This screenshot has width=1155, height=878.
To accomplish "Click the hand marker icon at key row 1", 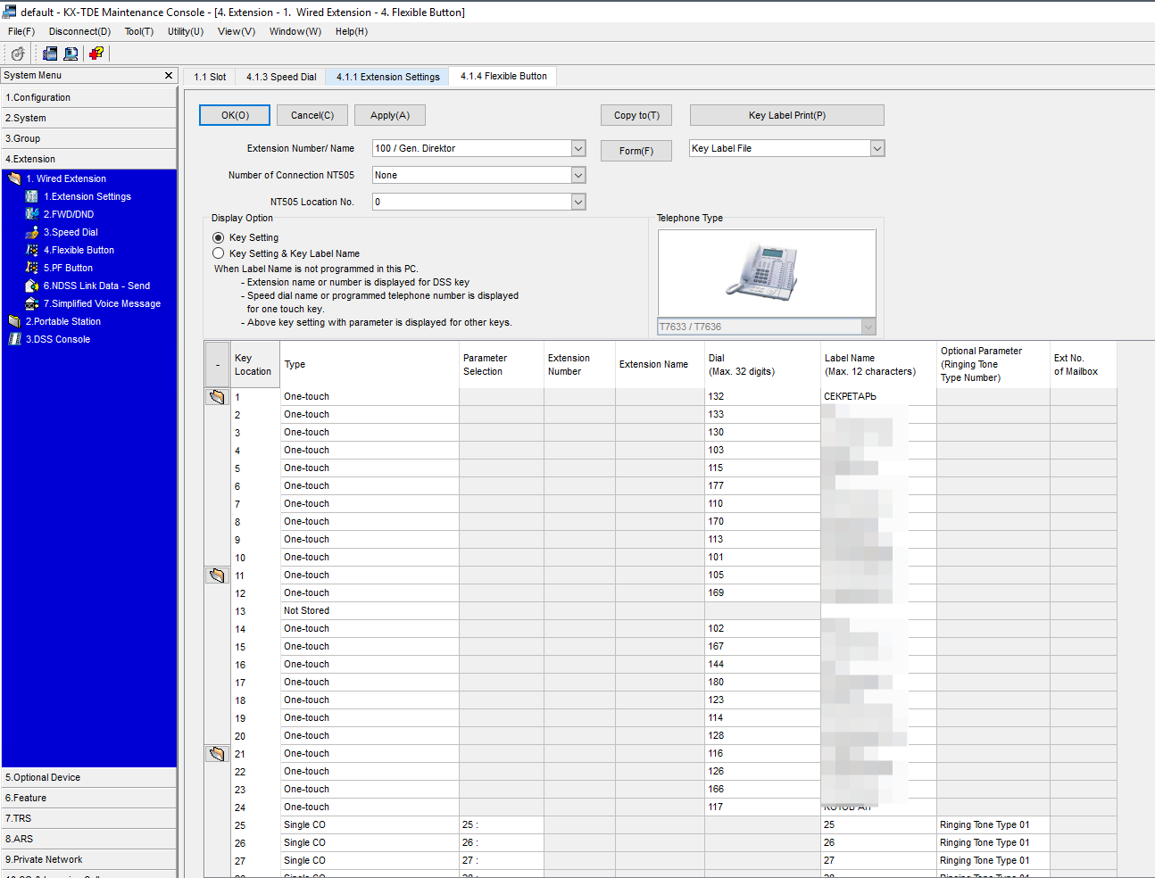I will point(217,397).
